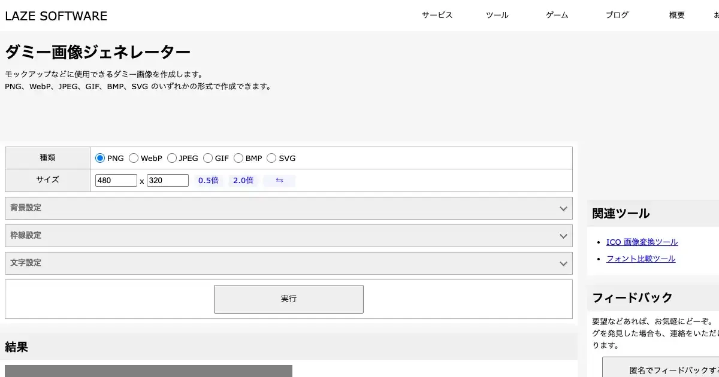
Task: Expand the 枠線設定 panel
Action: coord(288,236)
